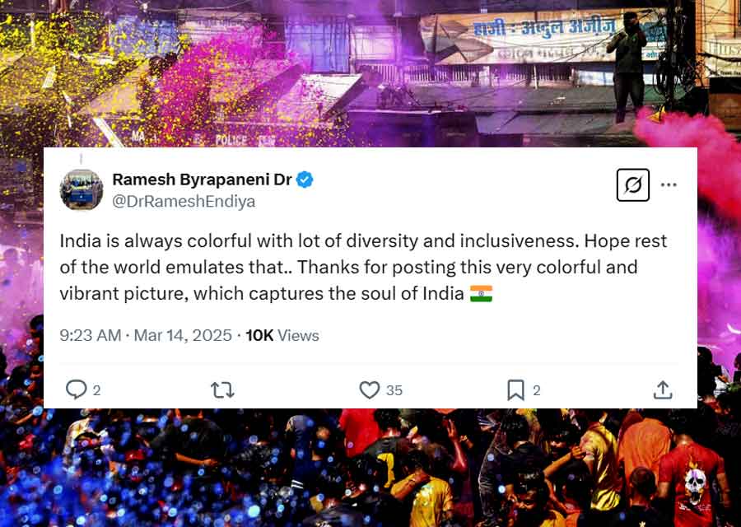Click the tweet text about colorful India

click(363, 267)
